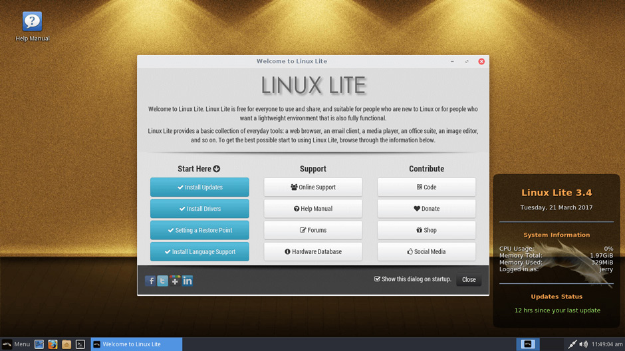Click the Start Here heading
The height and width of the screenshot is (351, 625).
(199, 169)
